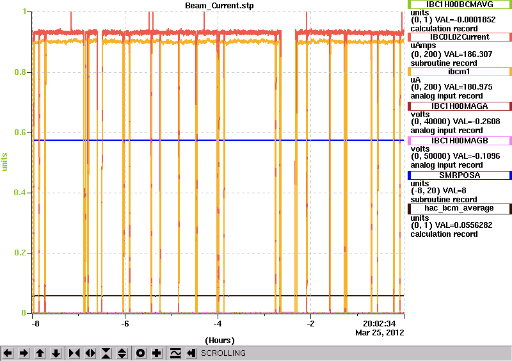Click the VAL=-0.0001852 reading

click(x=467, y=20)
